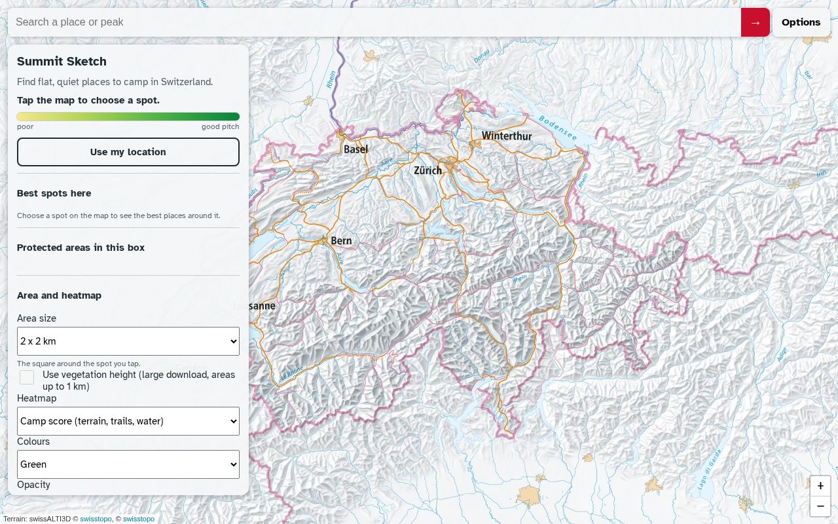Click the red arrow search button
The image size is (838, 524).
[755, 22]
